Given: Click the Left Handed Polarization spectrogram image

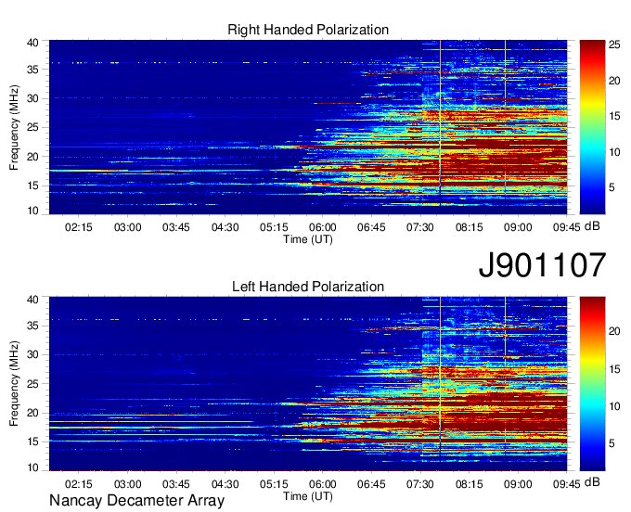Looking at the screenshot, I should (x=308, y=384).
